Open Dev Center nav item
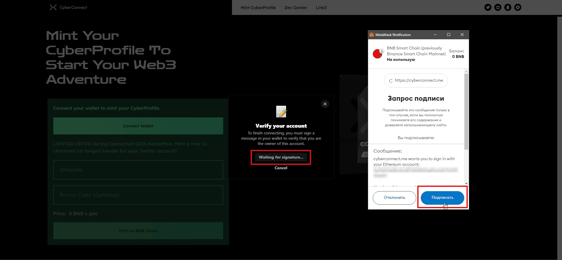This screenshot has width=562, height=260. click(x=296, y=8)
